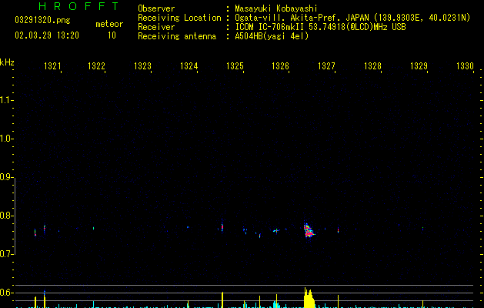Click the cross-shaped echo just before 1326
This screenshot has width=484, height=308.
coord(276,230)
